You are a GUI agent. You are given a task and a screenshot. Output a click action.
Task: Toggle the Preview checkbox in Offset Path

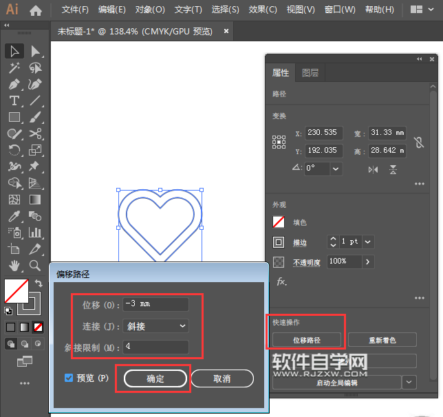click(69, 378)
